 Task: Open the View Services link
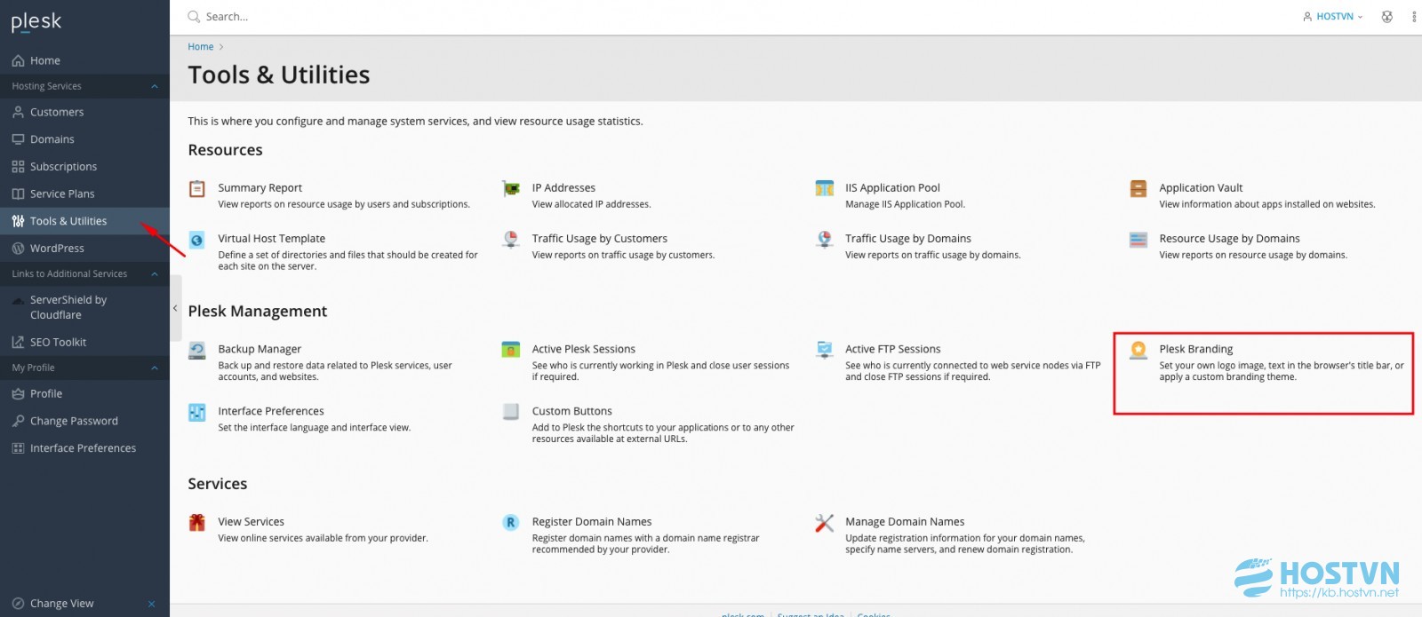click(251, 522)
